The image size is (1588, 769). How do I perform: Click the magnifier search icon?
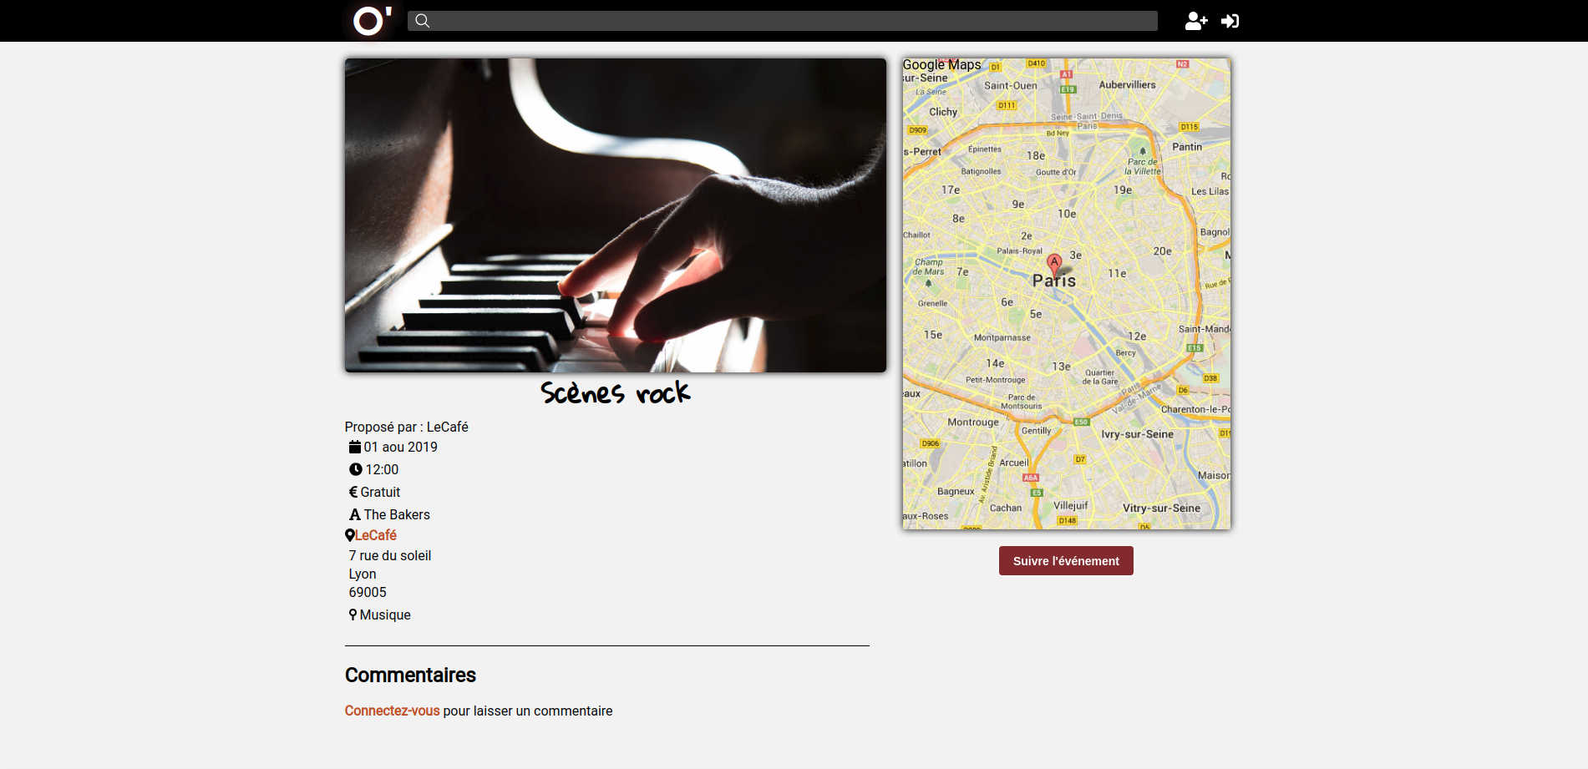click(x=423, y=21)
